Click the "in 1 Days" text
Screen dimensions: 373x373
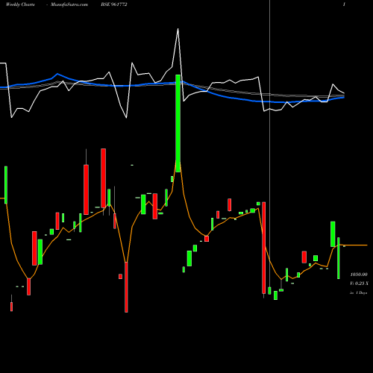[358, 292]
